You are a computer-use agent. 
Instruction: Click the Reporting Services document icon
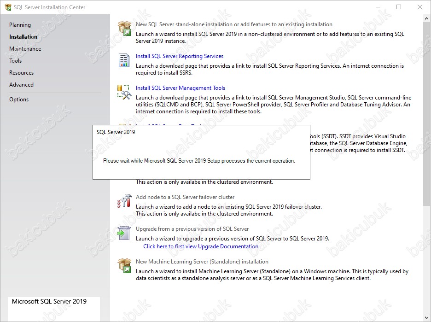pos(124,60)
